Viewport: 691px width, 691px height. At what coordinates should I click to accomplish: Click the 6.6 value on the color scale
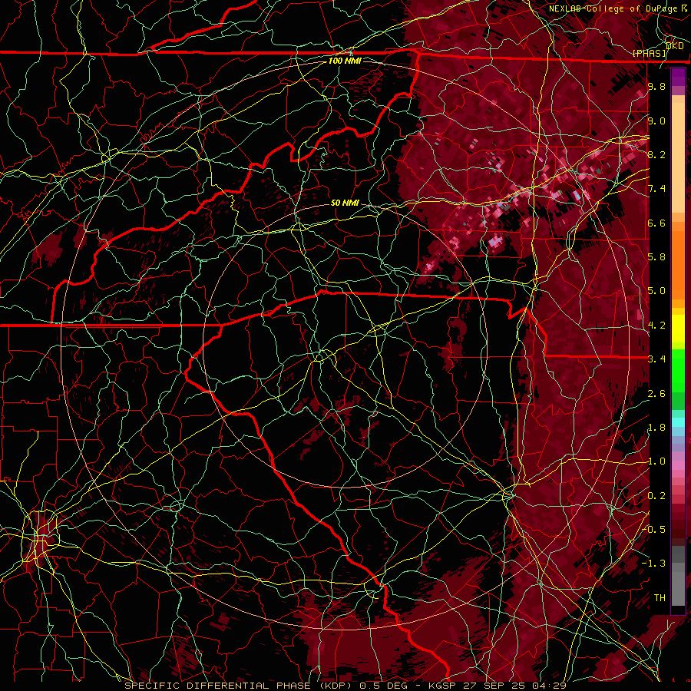coord(656,223)
